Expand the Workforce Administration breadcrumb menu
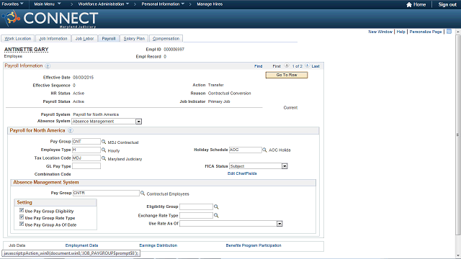The image size is (461, 259). point(104,4)
